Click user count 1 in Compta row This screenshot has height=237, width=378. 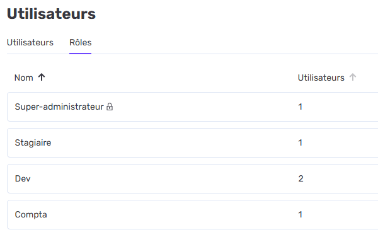300,214
